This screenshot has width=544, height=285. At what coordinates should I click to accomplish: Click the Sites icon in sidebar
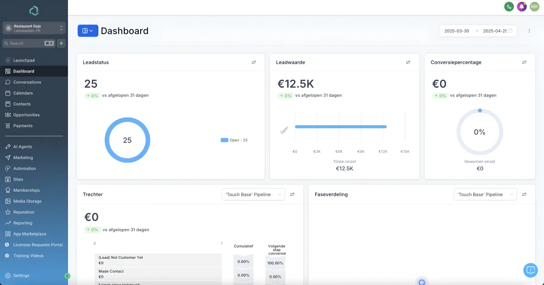click(8, 179)
